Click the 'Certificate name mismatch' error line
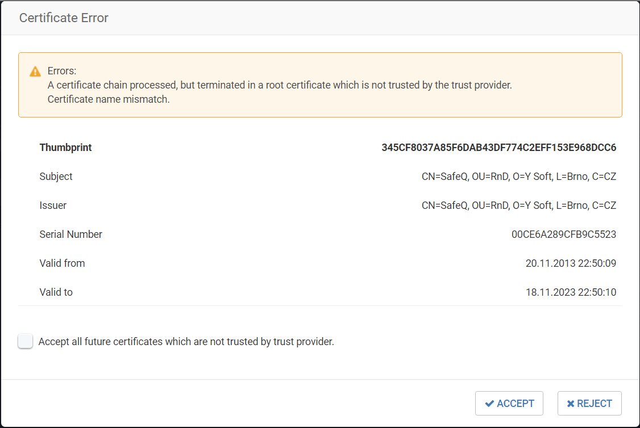This screenshot has width=640, height=428. [109, 99]
